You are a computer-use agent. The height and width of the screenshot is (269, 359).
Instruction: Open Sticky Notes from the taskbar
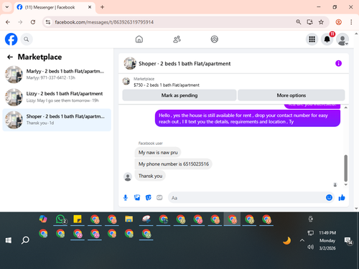78,219
